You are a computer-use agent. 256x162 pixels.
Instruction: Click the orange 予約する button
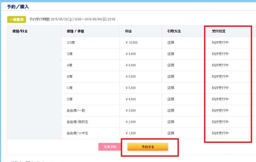coord(148,147)
